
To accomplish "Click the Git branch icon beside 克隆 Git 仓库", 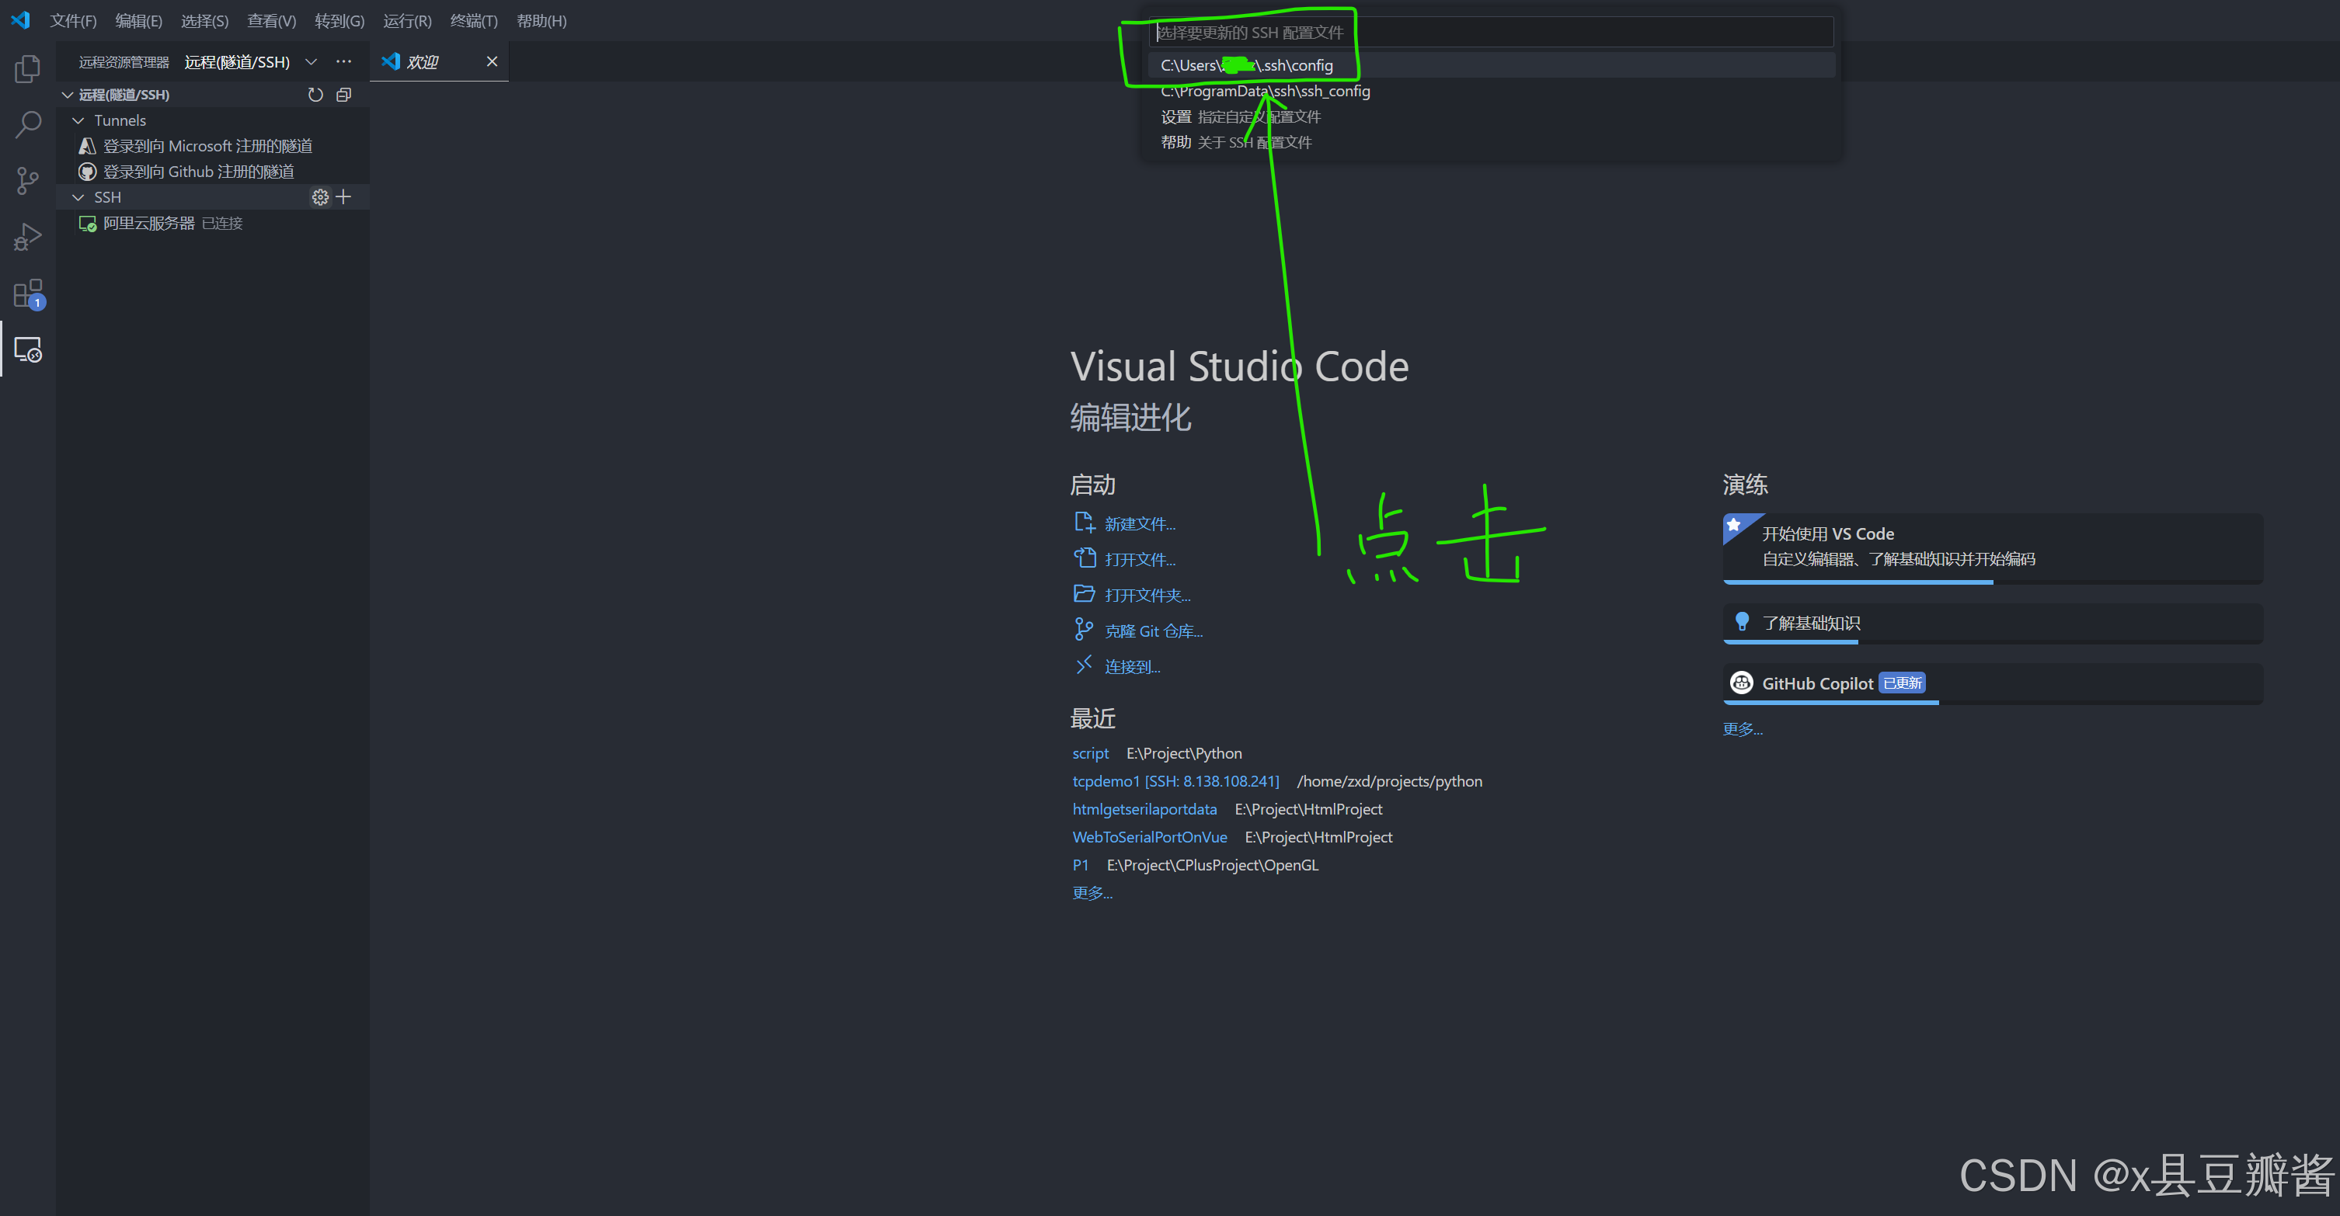I will [1085, 629].
